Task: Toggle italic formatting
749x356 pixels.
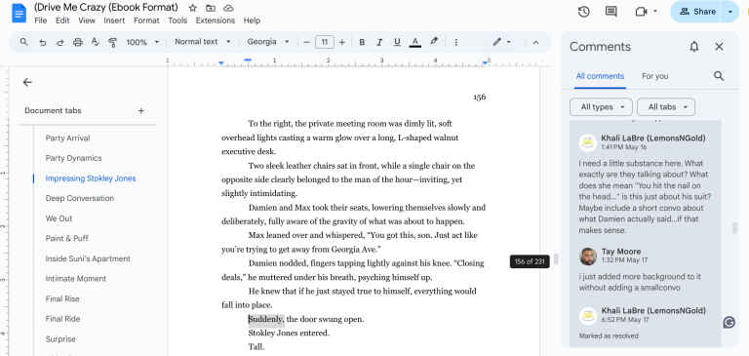Action: pyautogui.click(x=379, y=42)
